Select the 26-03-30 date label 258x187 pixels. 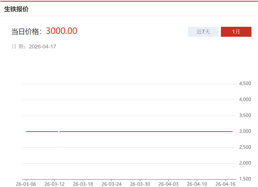tap(140, 184)
